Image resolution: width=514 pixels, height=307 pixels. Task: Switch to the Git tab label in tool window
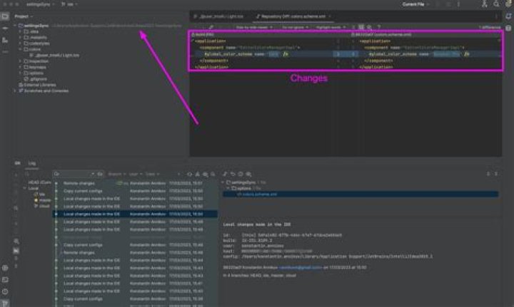[x=17, y=163]
